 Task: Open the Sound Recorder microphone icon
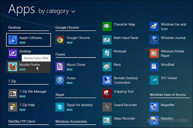tap(107, 107)
